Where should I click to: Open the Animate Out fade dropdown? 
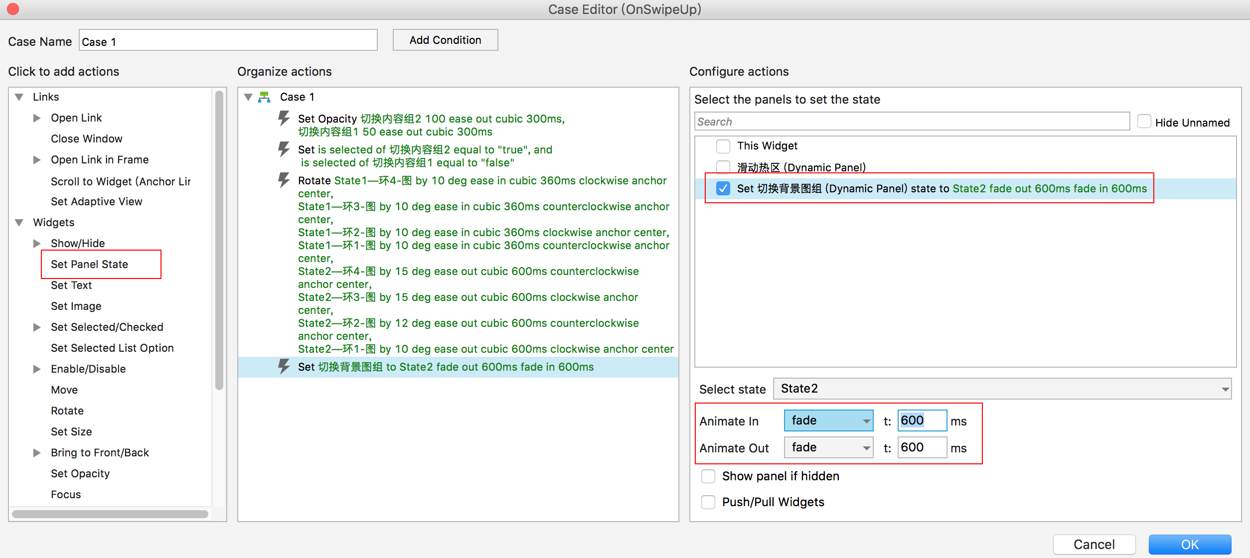[828, 447]
